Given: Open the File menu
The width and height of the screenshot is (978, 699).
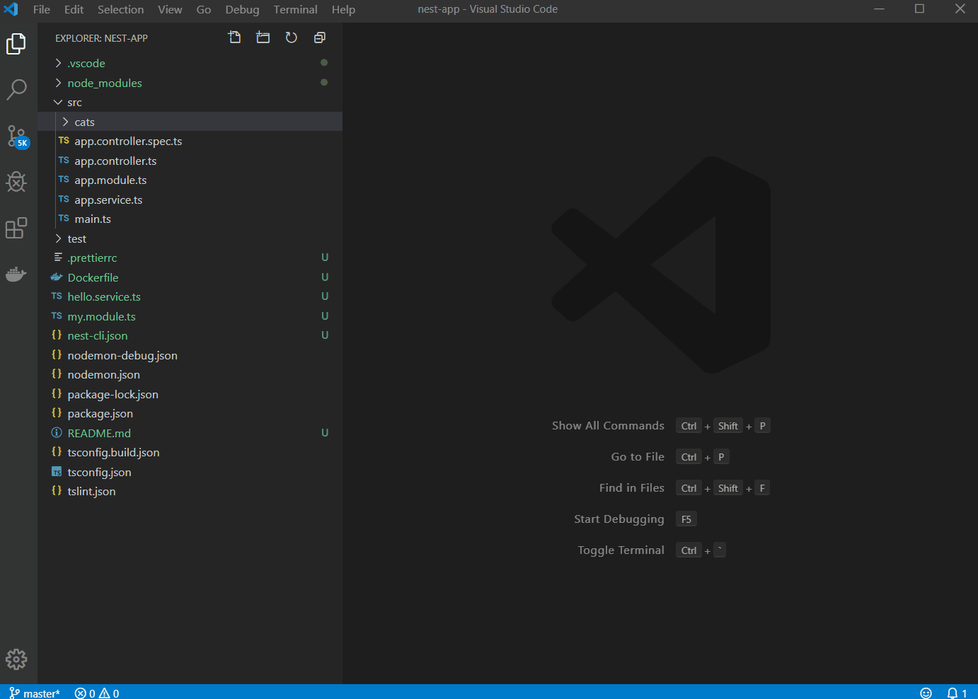Looking at the screenshot, I should click(x=42, y=9).
